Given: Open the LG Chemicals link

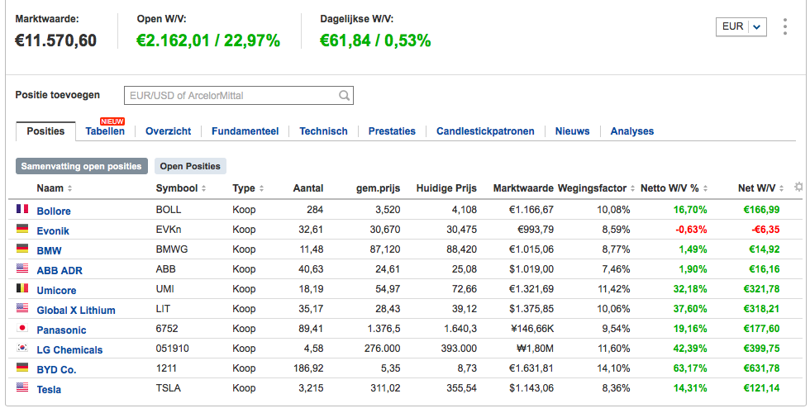Looking at the screenshot, I should (69, 349).
